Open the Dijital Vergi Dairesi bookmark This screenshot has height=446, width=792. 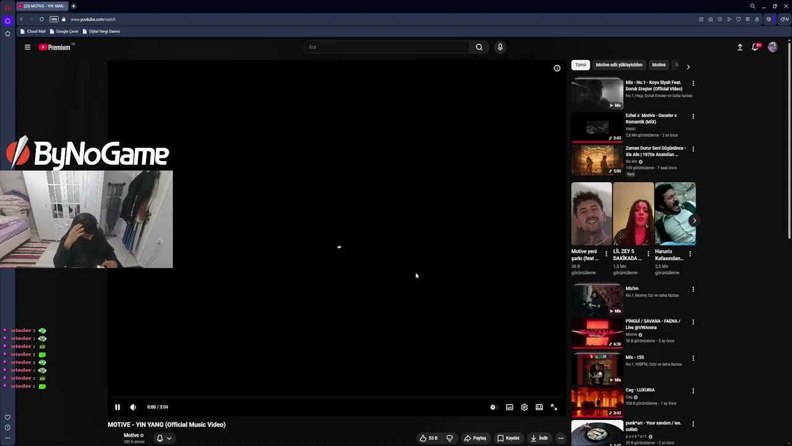[x=101, y=31]
